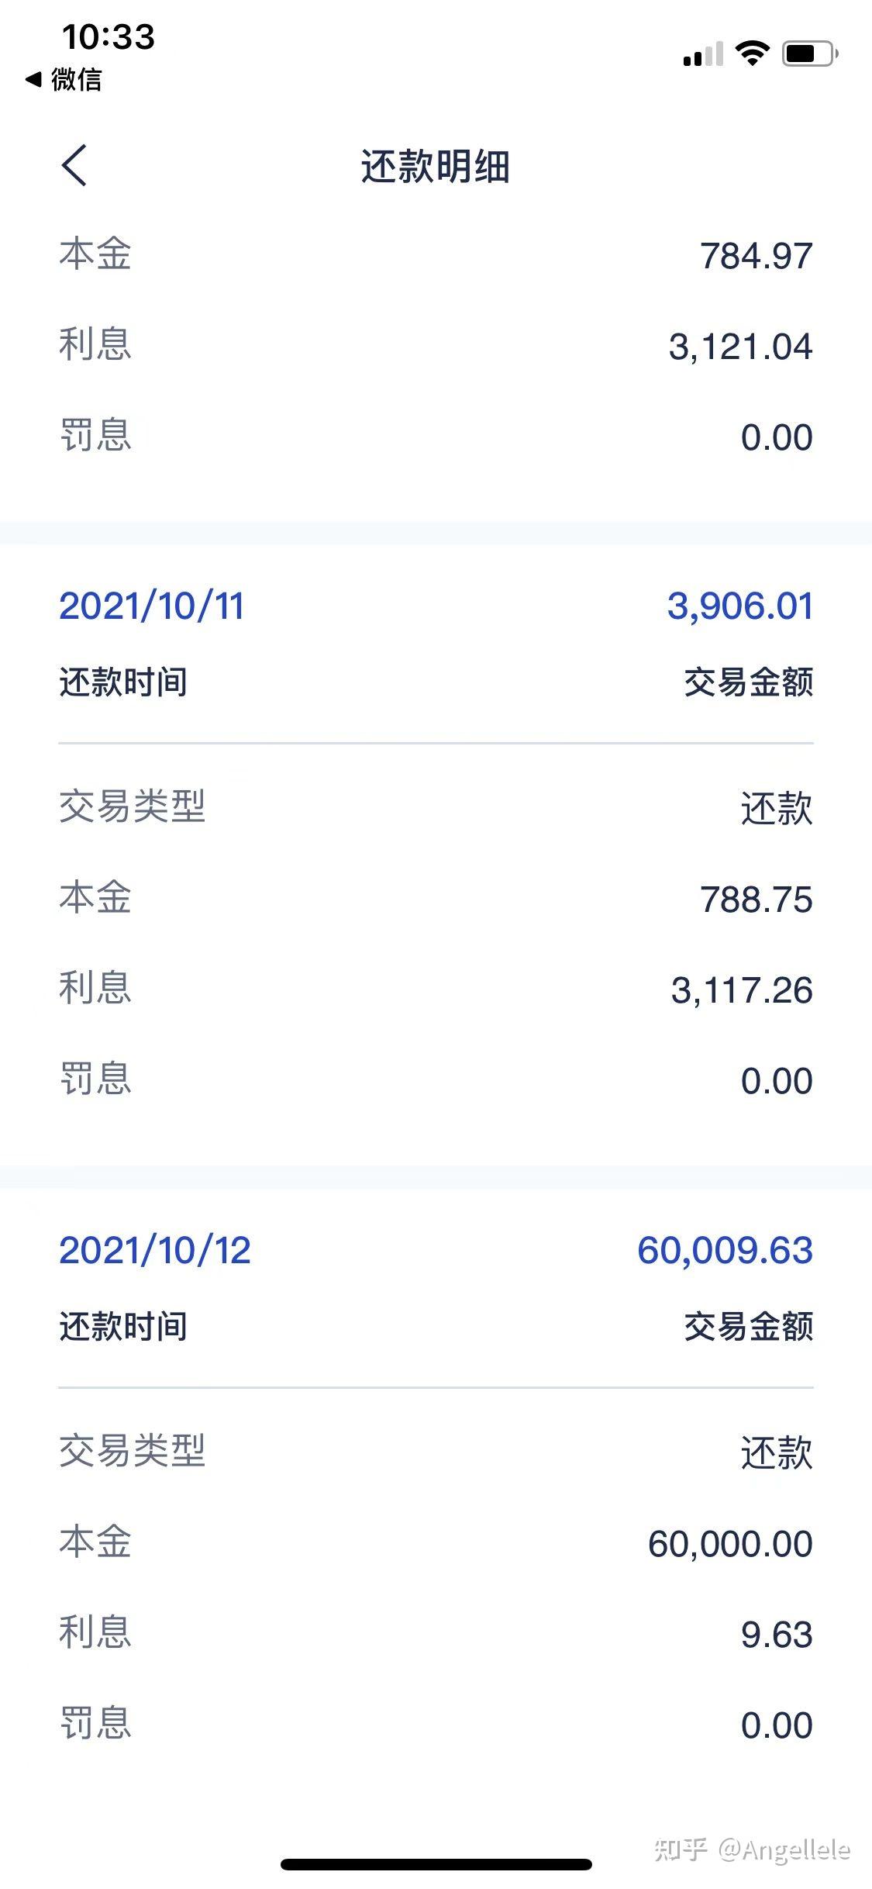Tap the 9.63 interest amount

click(x=777, y=1634)
